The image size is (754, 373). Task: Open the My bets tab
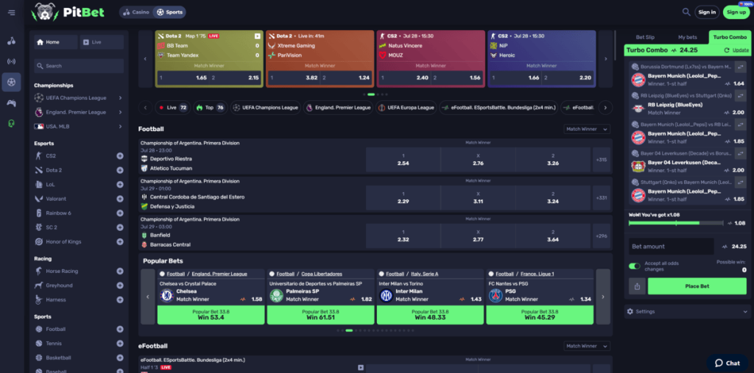pyautogui.click(x=688, y=37)
